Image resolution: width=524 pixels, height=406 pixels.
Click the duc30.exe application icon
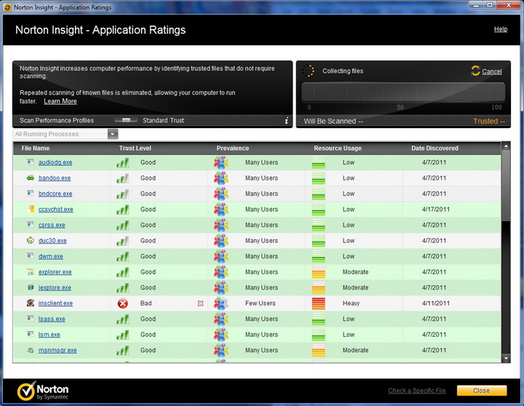click(31, 240)
